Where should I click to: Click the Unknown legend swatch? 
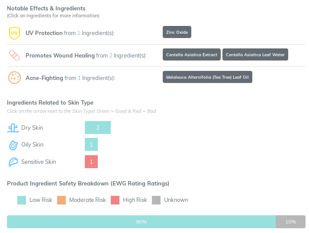tap(156, 200)
